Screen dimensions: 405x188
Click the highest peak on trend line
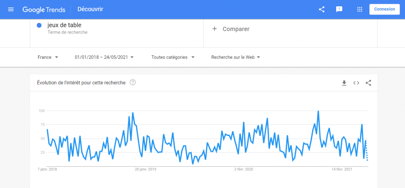coord(318,111)
